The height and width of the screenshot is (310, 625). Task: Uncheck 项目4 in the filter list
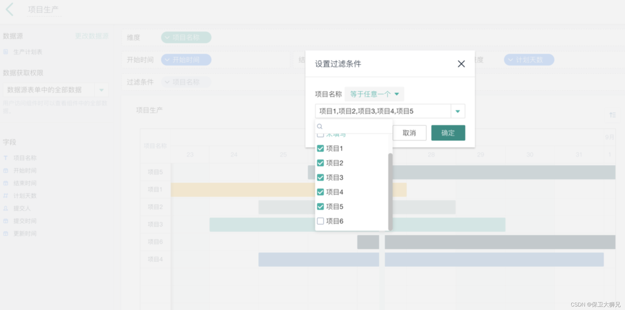tap(320, 192)
